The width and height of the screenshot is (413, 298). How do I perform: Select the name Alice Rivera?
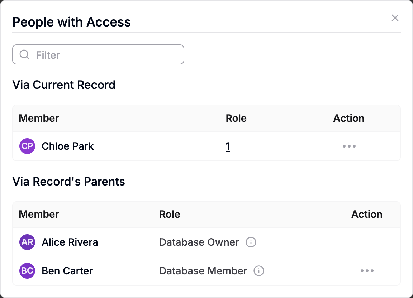70,242
